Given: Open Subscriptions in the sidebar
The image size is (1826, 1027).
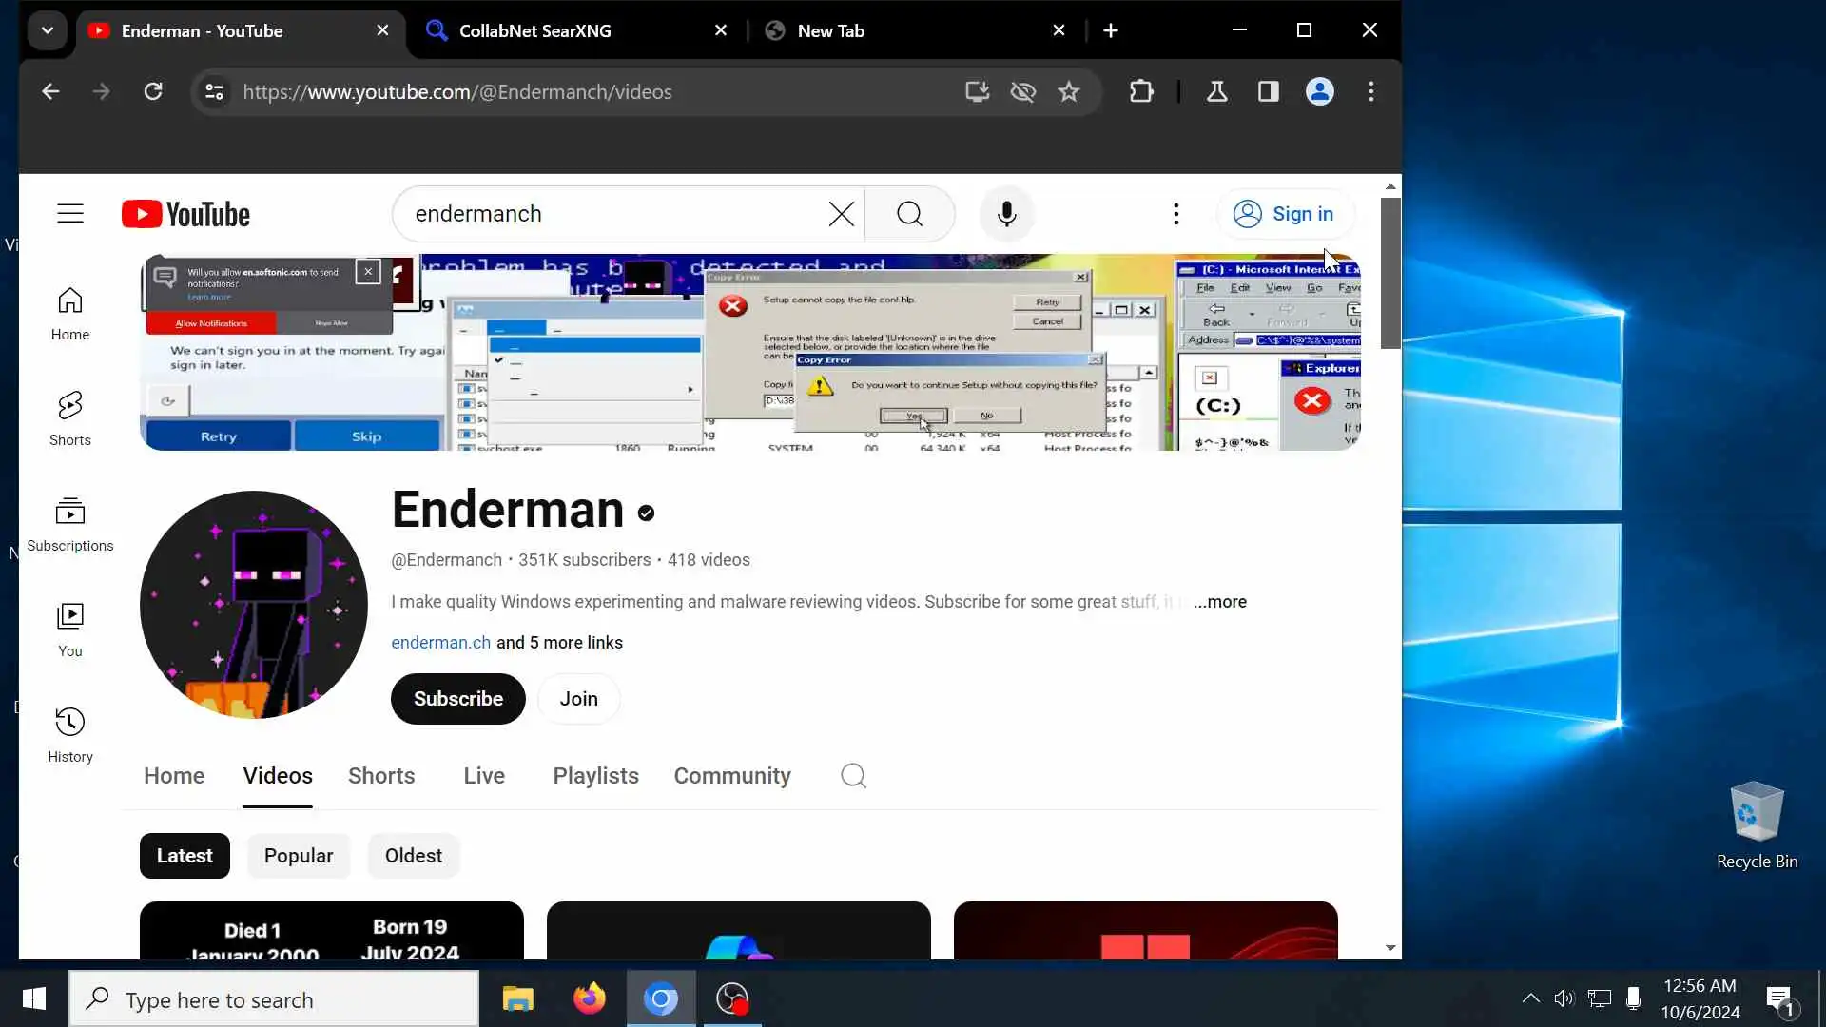Looking at the screenshot, I should [70, 524].
